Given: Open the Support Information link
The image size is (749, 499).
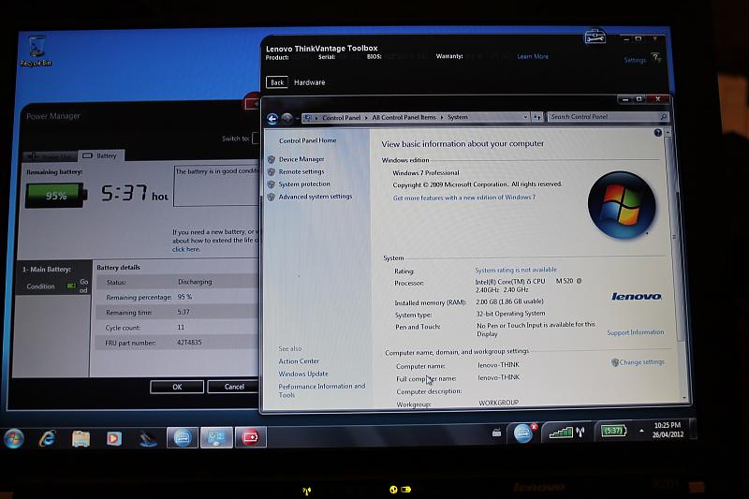Looking at the screenshot, I should click(x=636, y=332).
